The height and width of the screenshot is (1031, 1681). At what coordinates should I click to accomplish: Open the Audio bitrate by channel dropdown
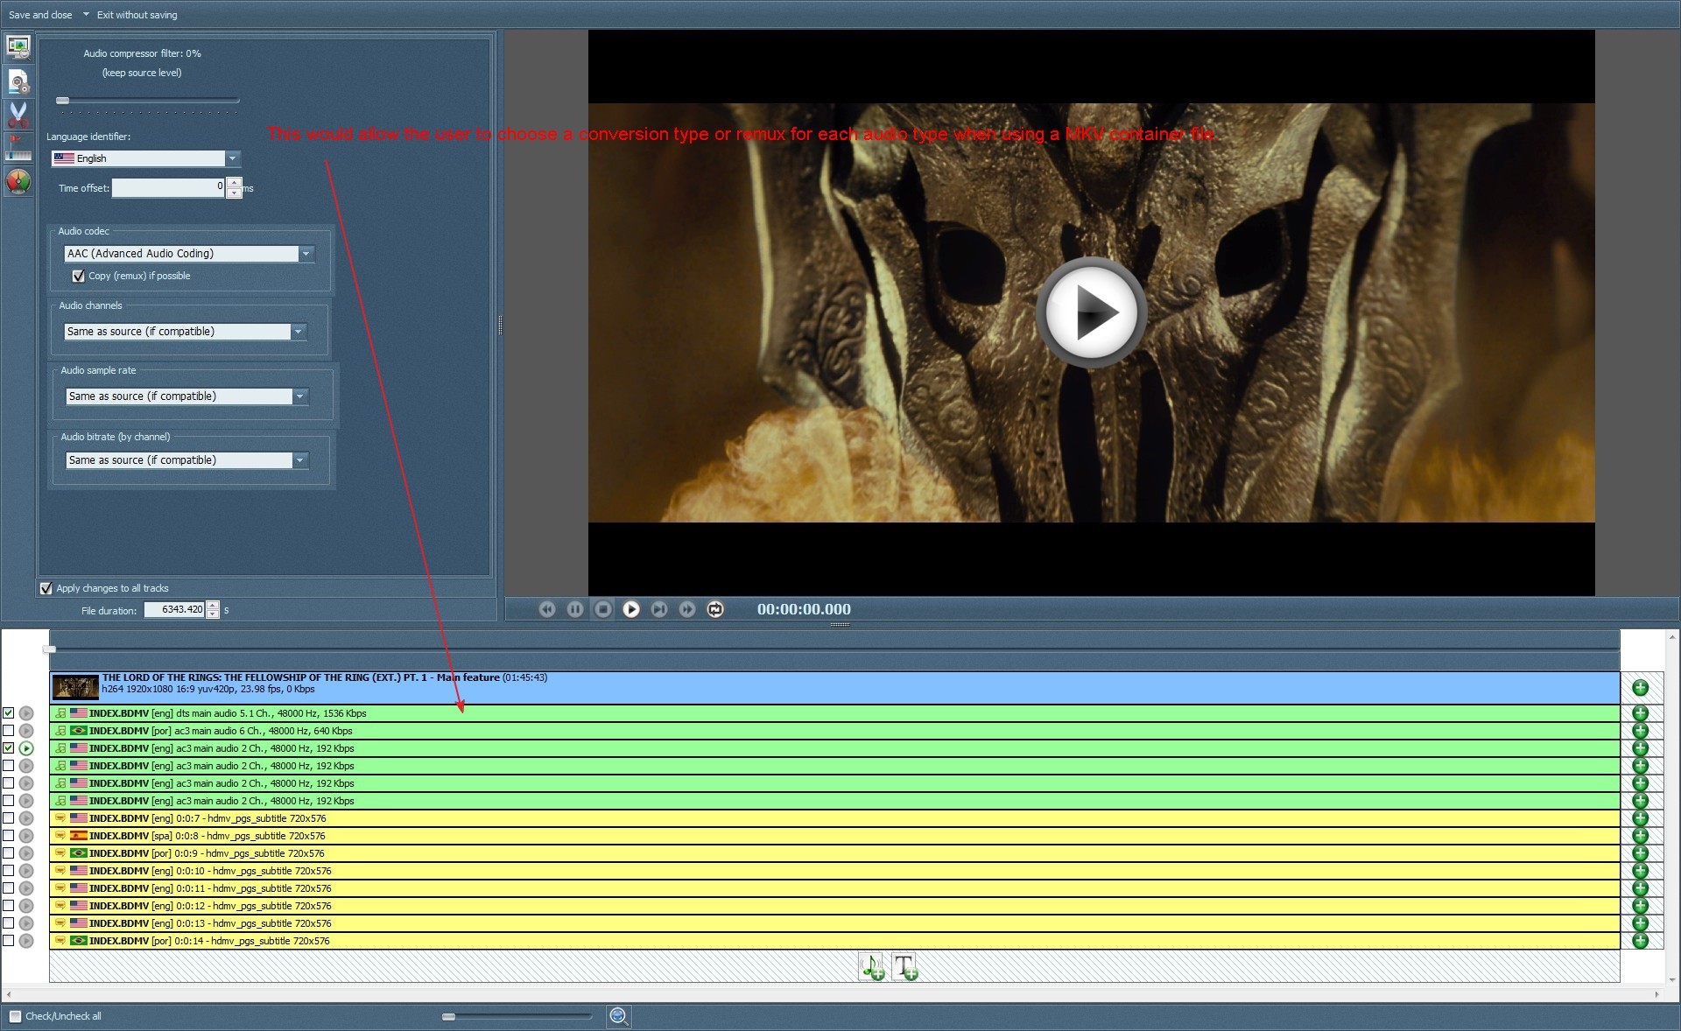[x=300, y=460]
